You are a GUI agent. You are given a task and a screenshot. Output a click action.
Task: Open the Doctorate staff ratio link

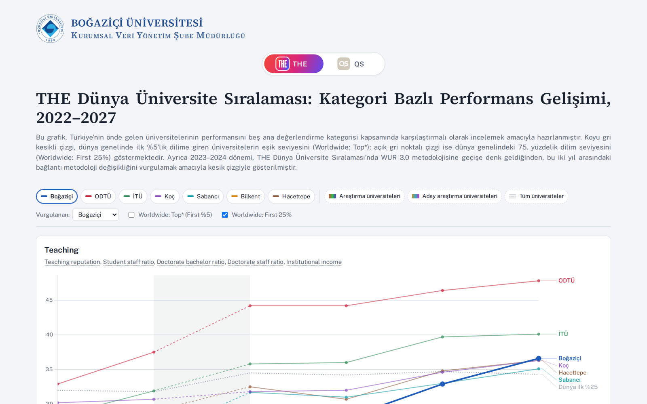pyautogui.click(x=256, y=262)
